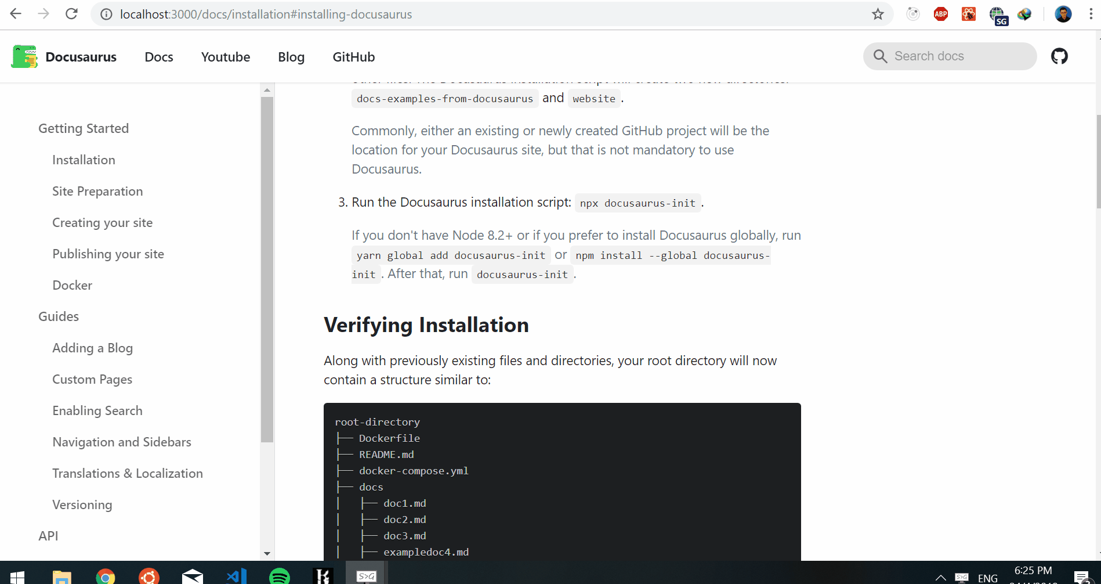
Task: Click docker-compose.yml in the code block
Action: click(414, 471)
